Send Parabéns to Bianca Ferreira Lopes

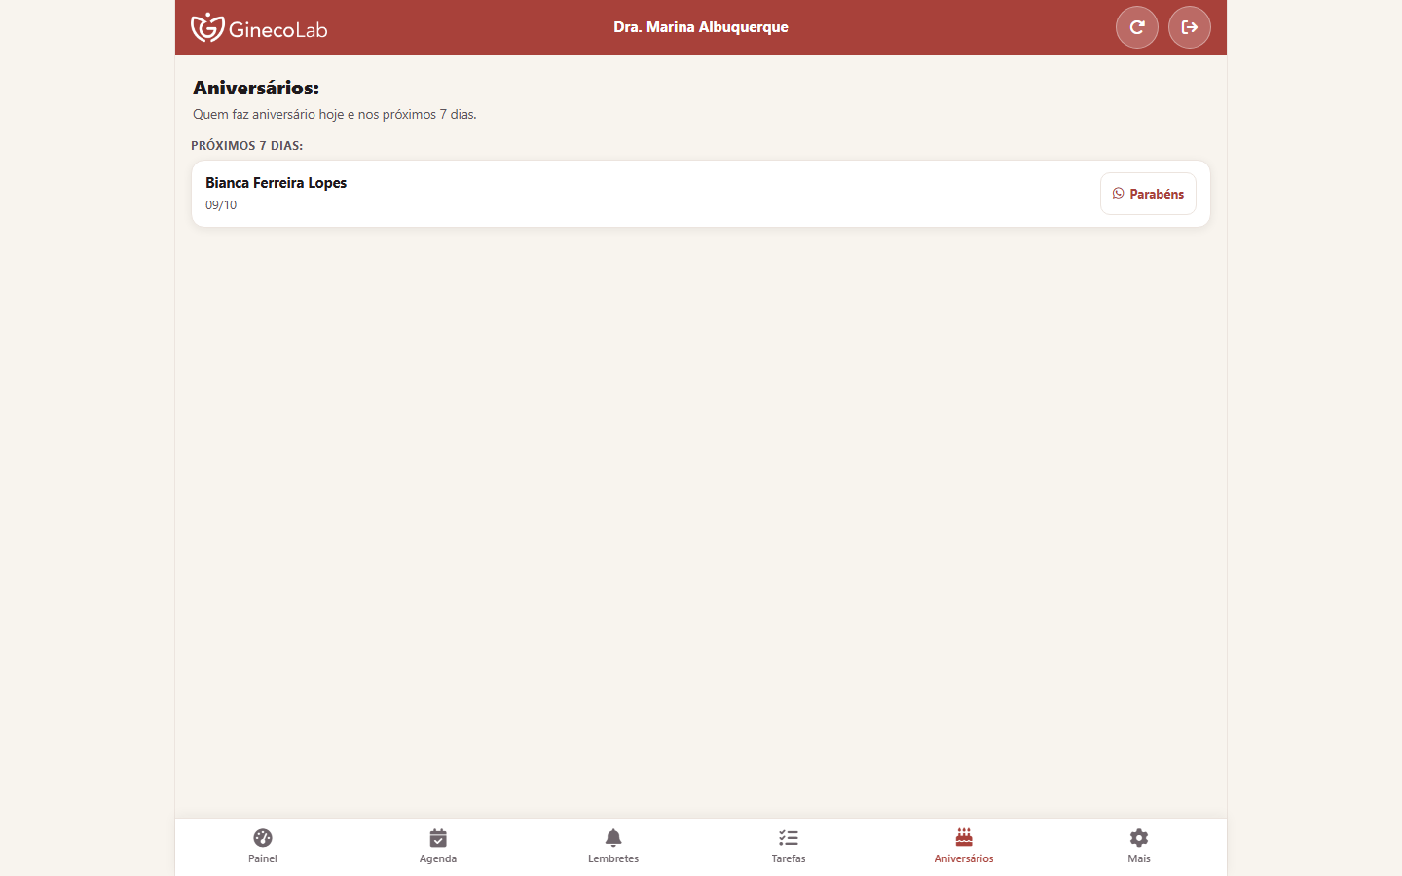[1148, 194]
